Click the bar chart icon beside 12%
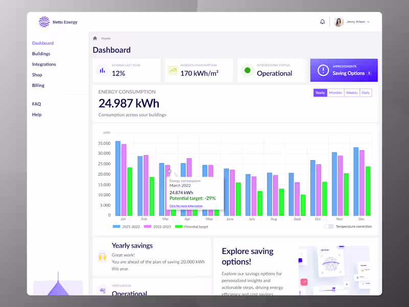This screenshot has width=409, height=307. (103, 71)
